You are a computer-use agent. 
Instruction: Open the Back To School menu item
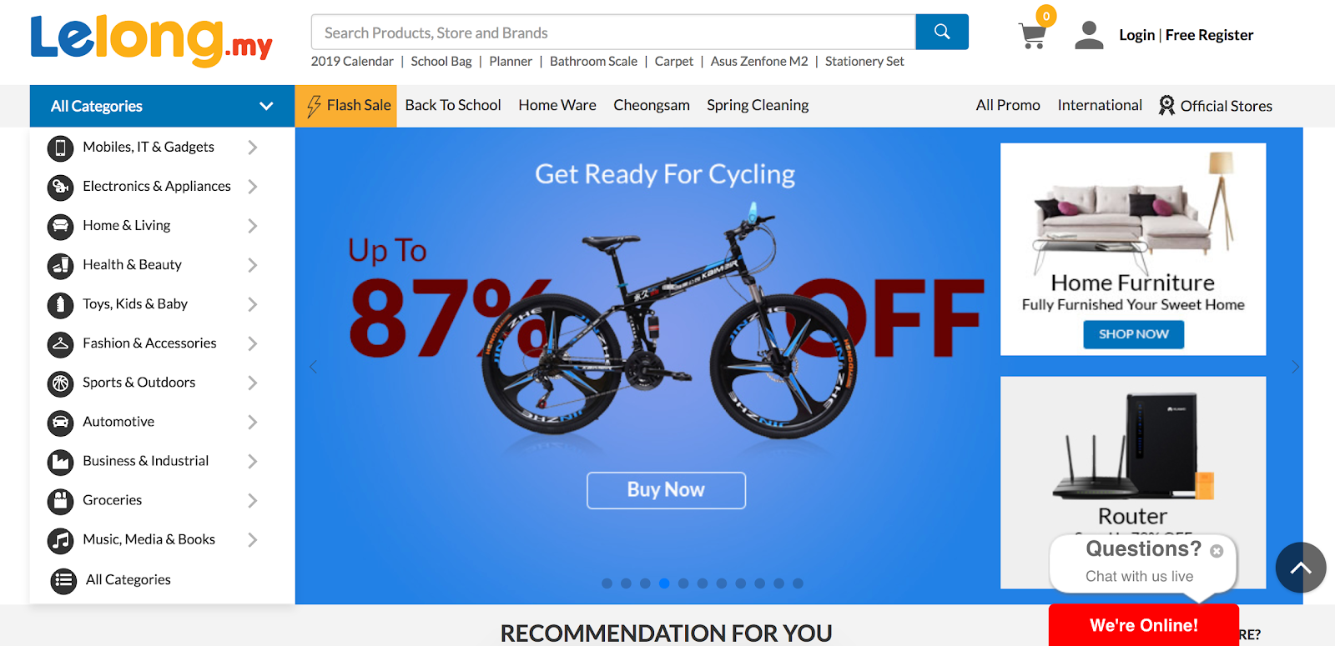pos(453,105)
